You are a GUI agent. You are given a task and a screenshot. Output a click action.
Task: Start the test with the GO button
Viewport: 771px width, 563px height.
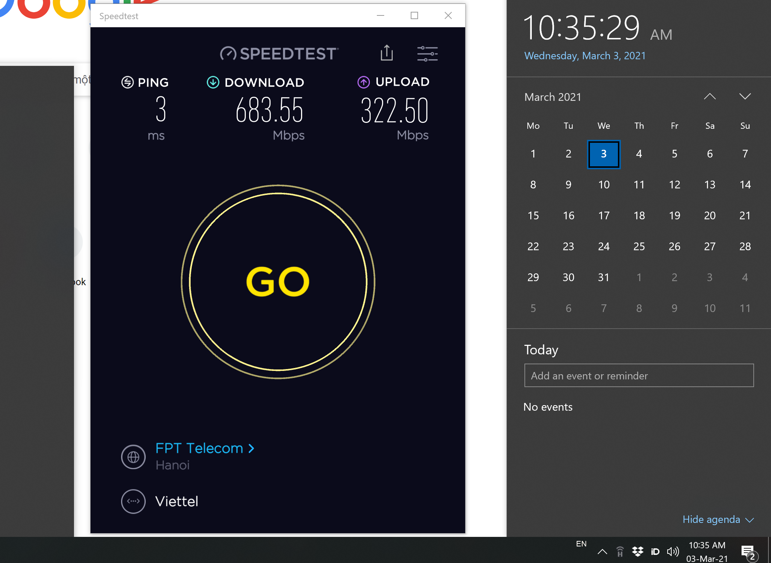point(278,282)
